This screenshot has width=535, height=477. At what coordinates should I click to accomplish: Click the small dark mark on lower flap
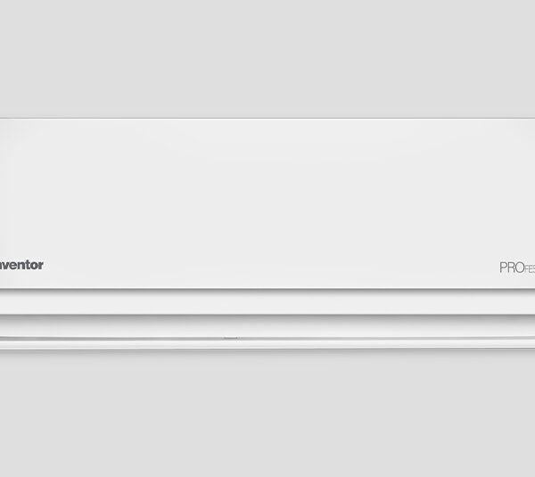coord(231,338)
